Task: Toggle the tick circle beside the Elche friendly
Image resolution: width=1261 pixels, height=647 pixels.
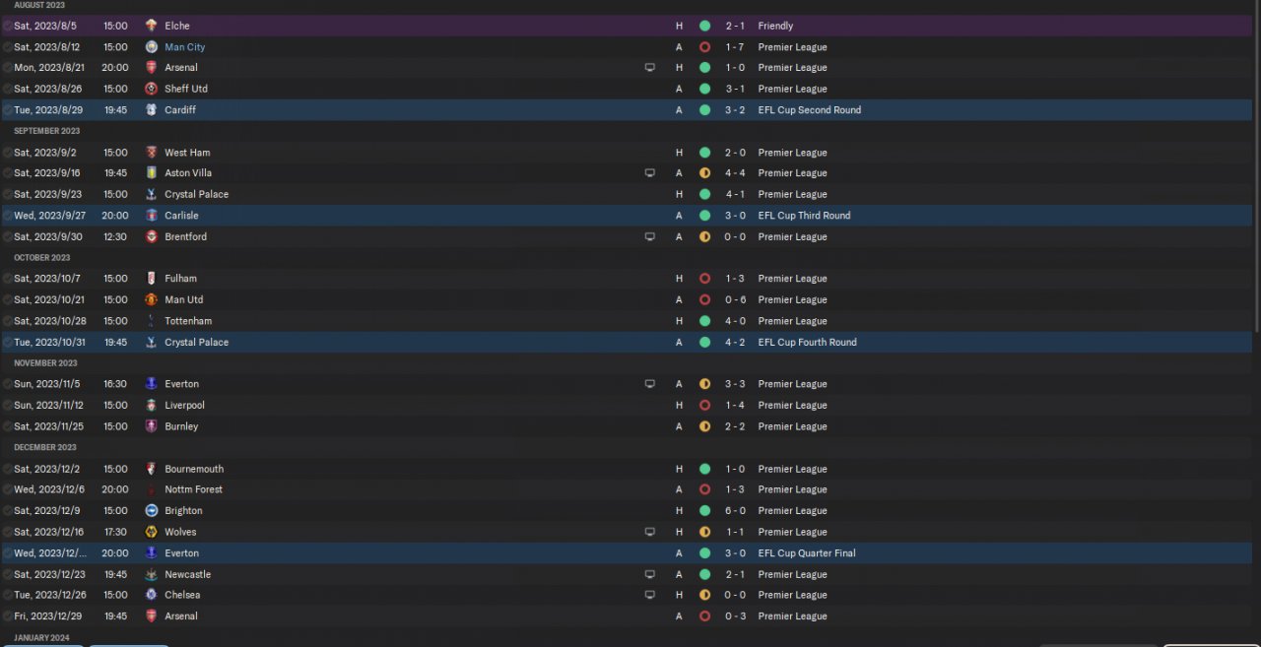Action: pos(8,27)
